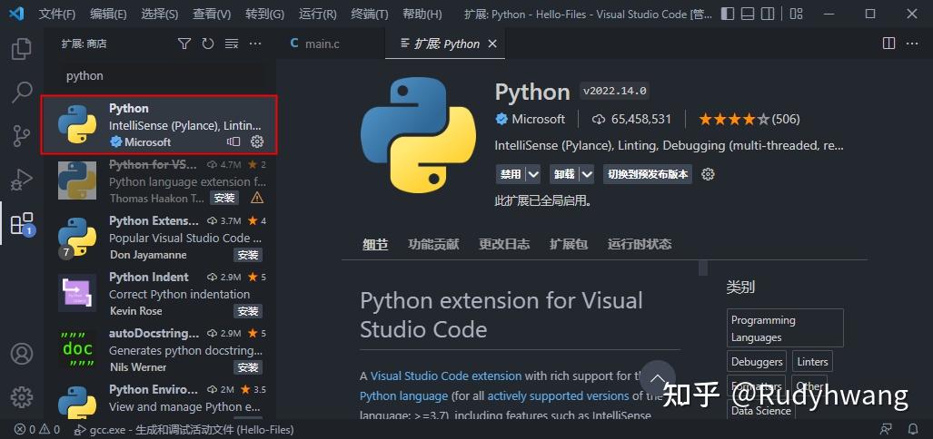This screenshot has height=439, width=933.
Task: Click 切换到预发布版本 button
Action: point(648,174)
